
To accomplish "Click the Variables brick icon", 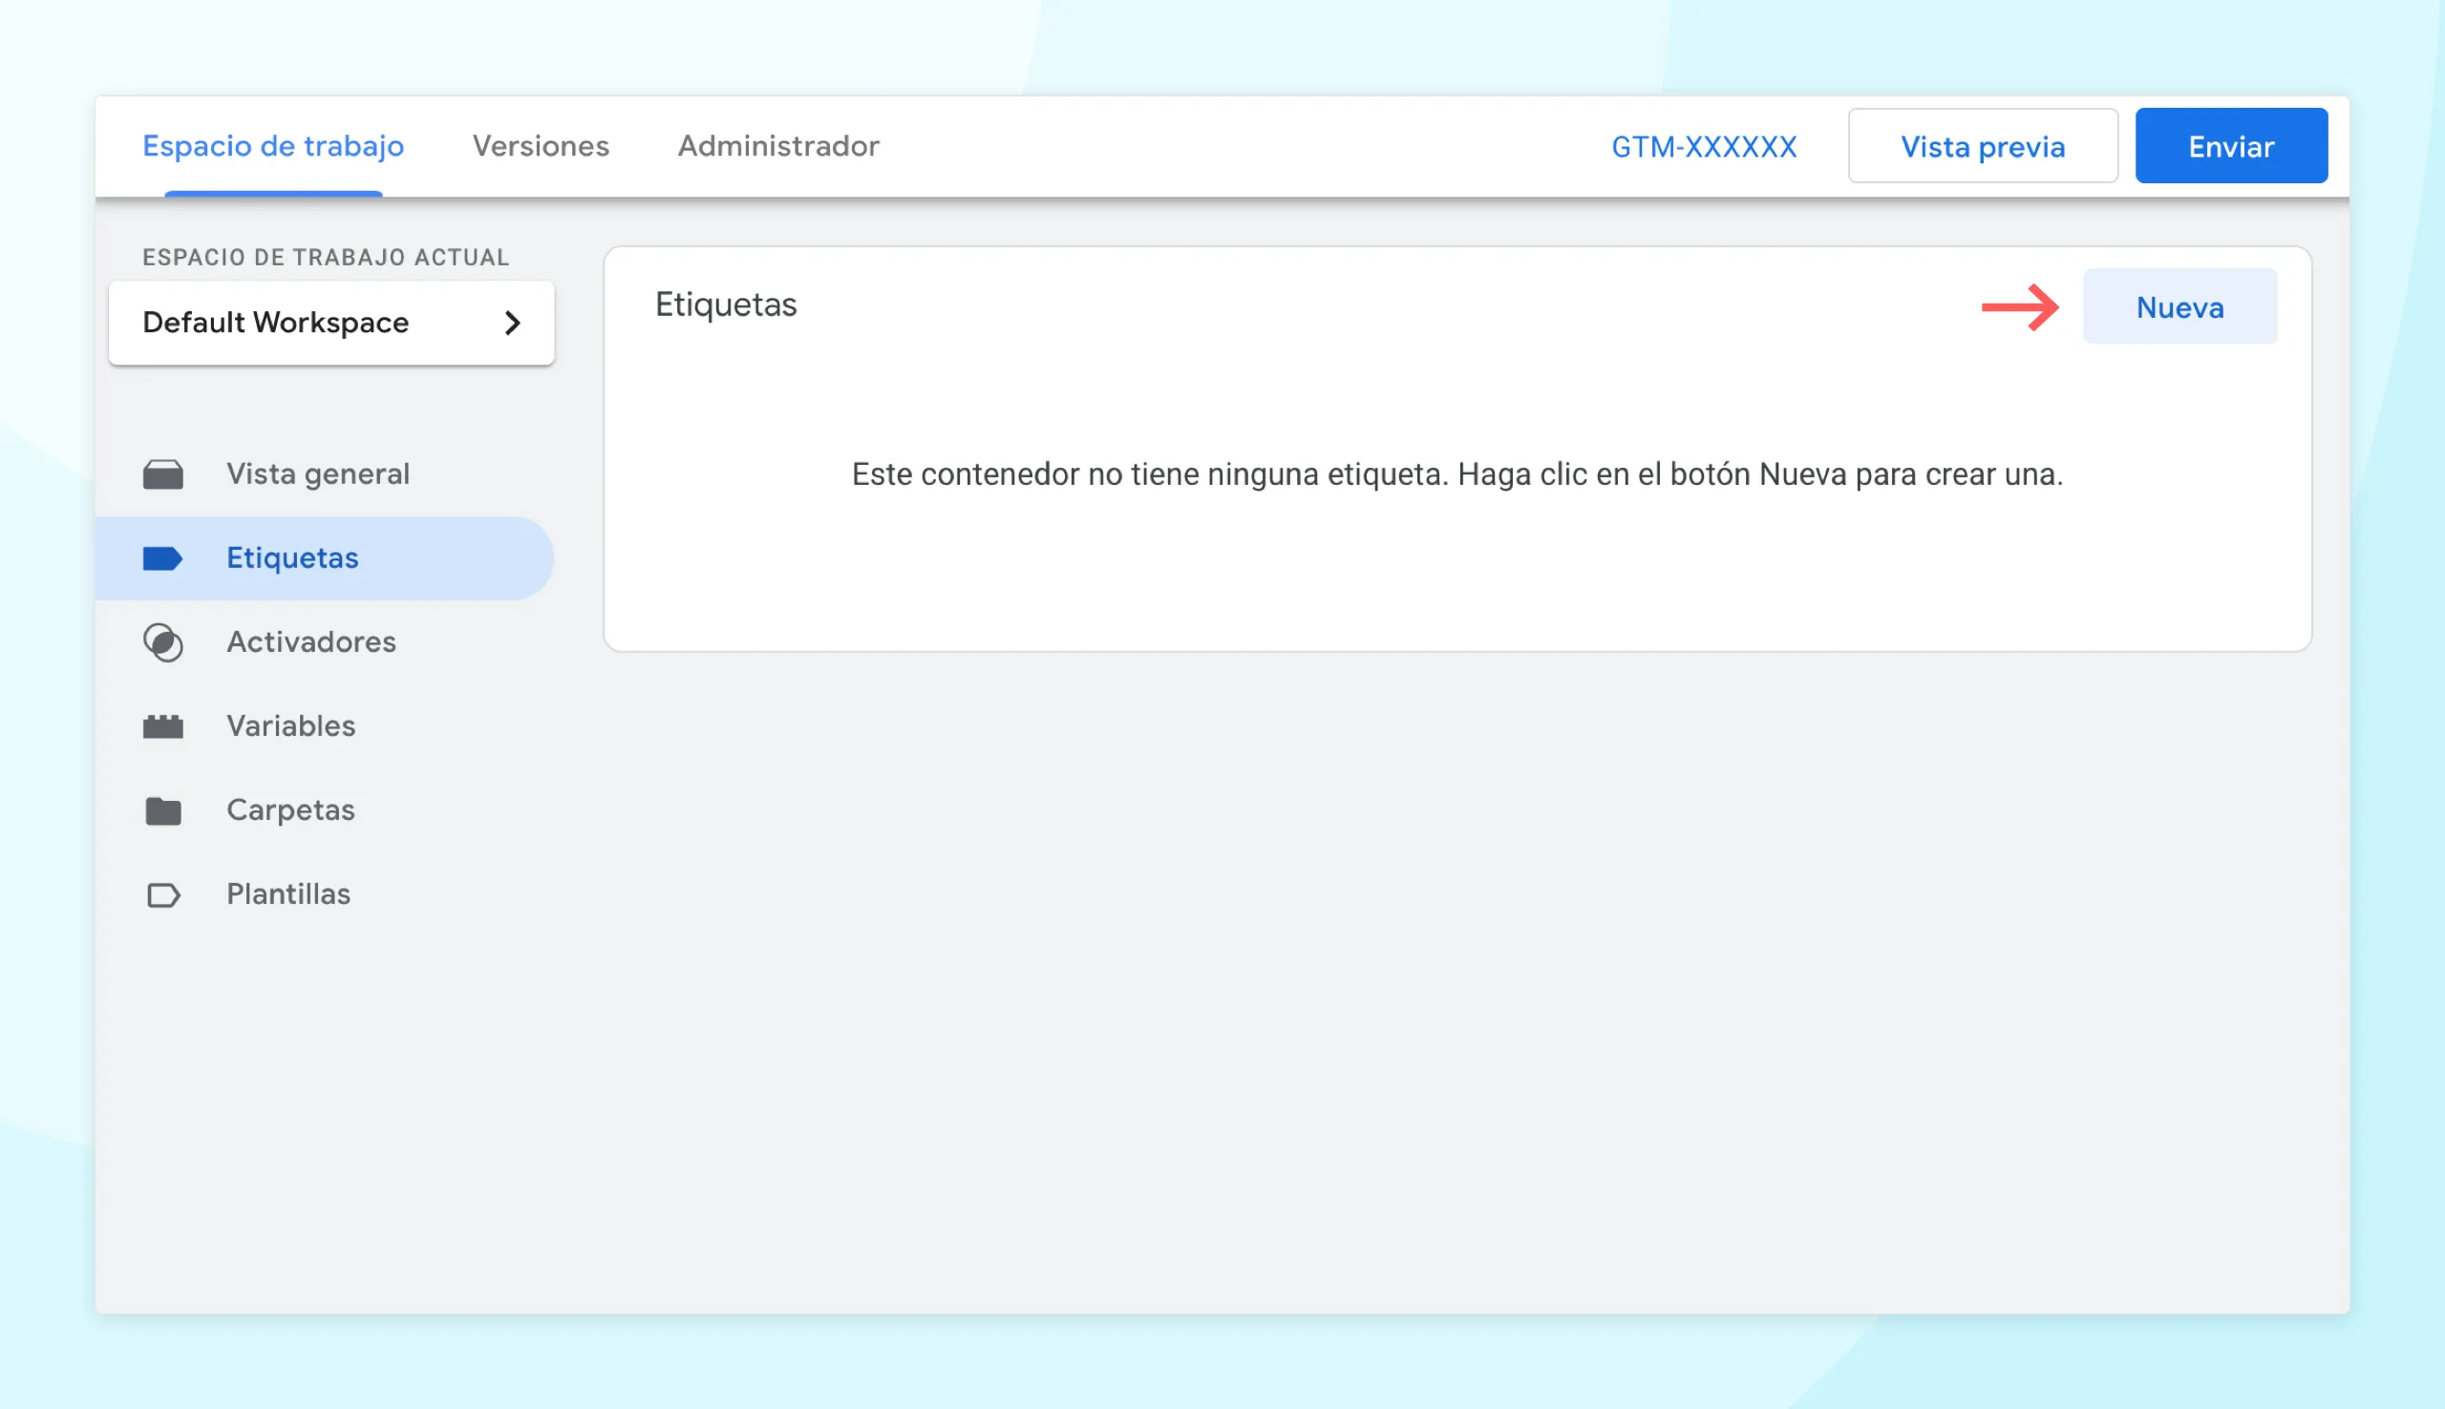I will (x=162, y=726).
